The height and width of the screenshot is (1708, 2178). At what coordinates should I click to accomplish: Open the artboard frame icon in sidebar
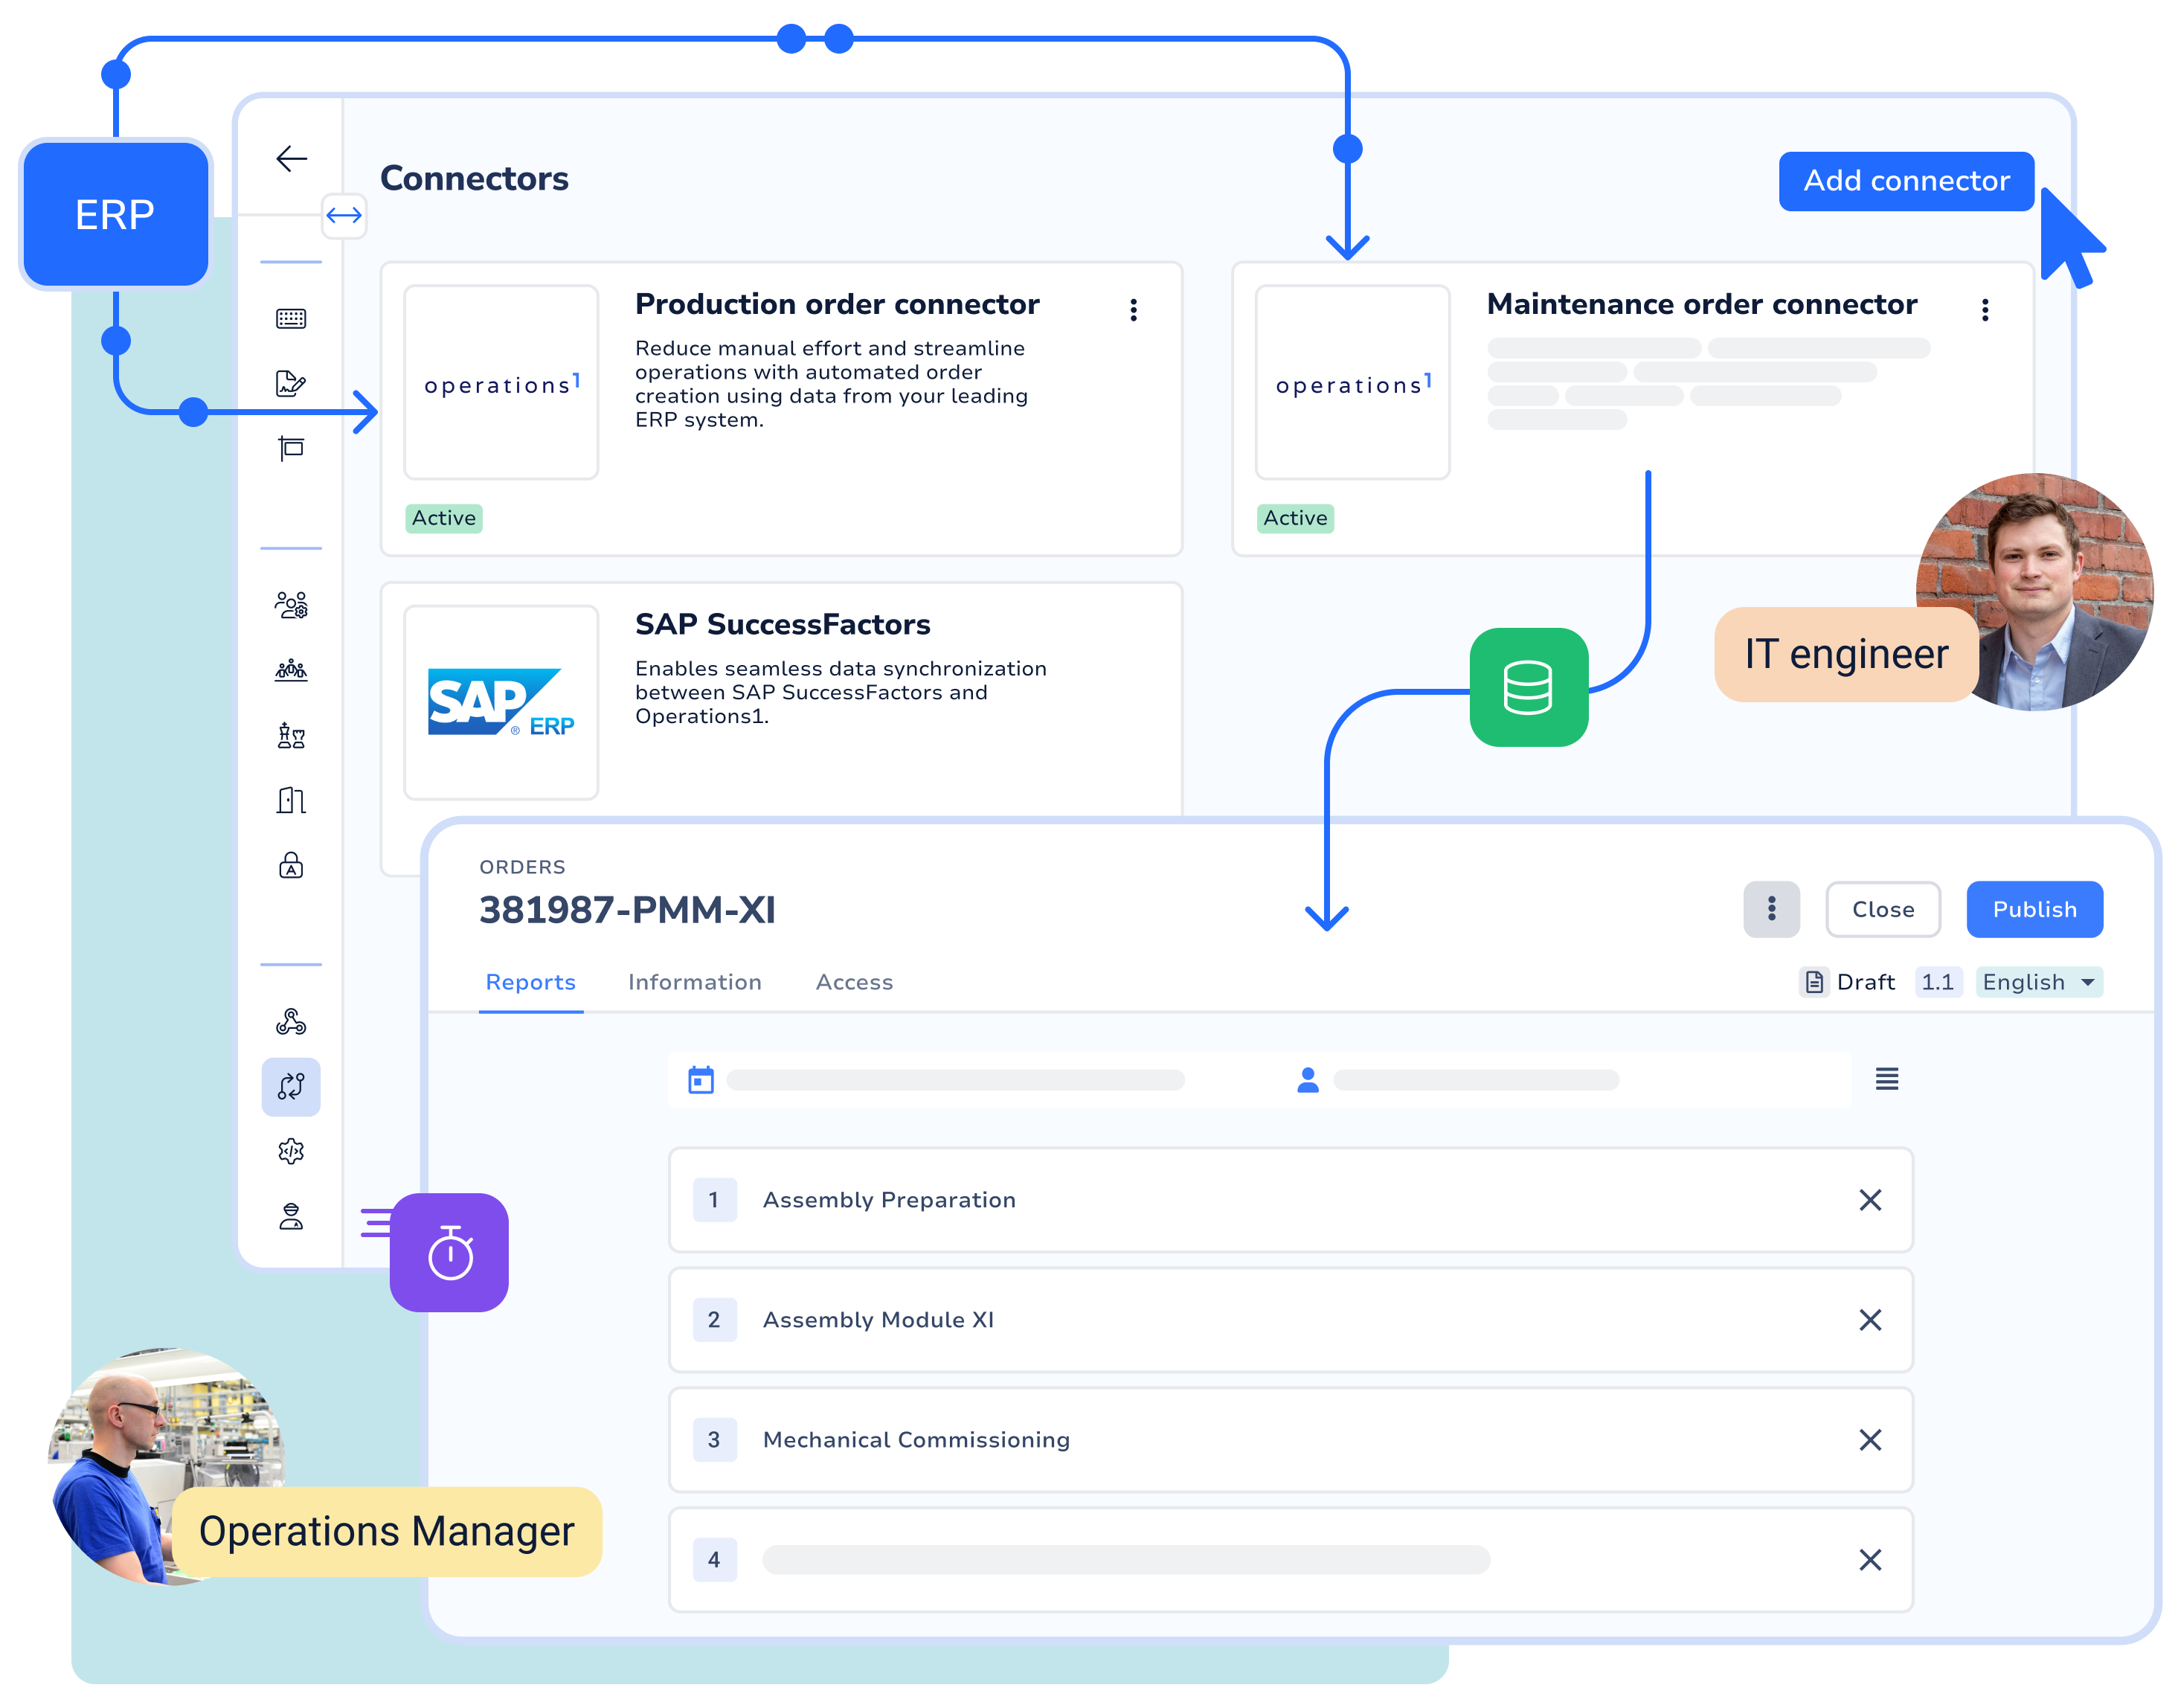[x=290, y=448]
